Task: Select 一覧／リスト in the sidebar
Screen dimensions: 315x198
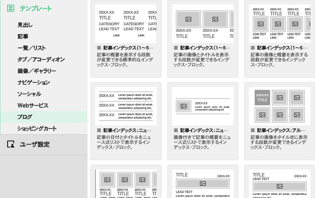Action: coord(31,48)
